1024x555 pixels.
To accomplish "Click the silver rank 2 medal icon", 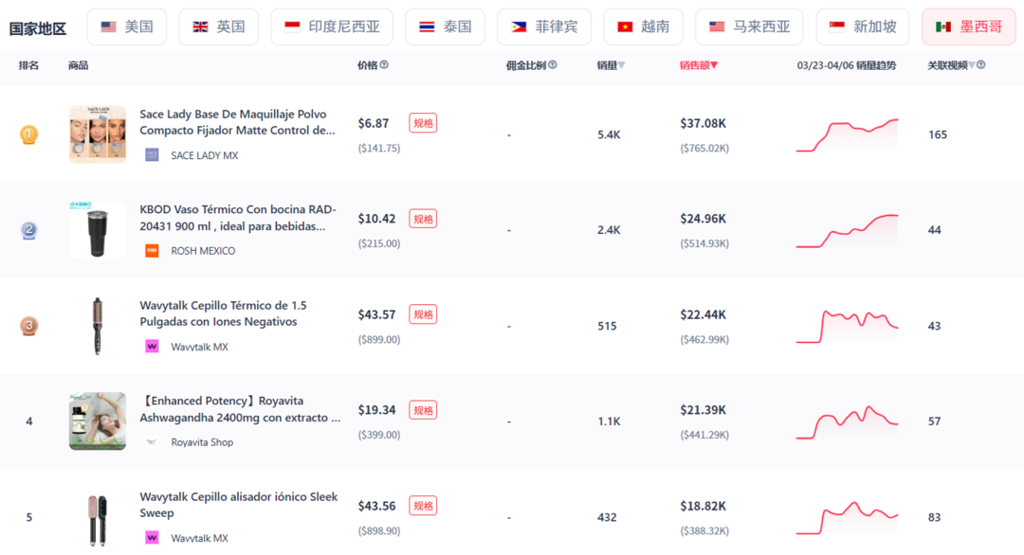I will point(28,230).
